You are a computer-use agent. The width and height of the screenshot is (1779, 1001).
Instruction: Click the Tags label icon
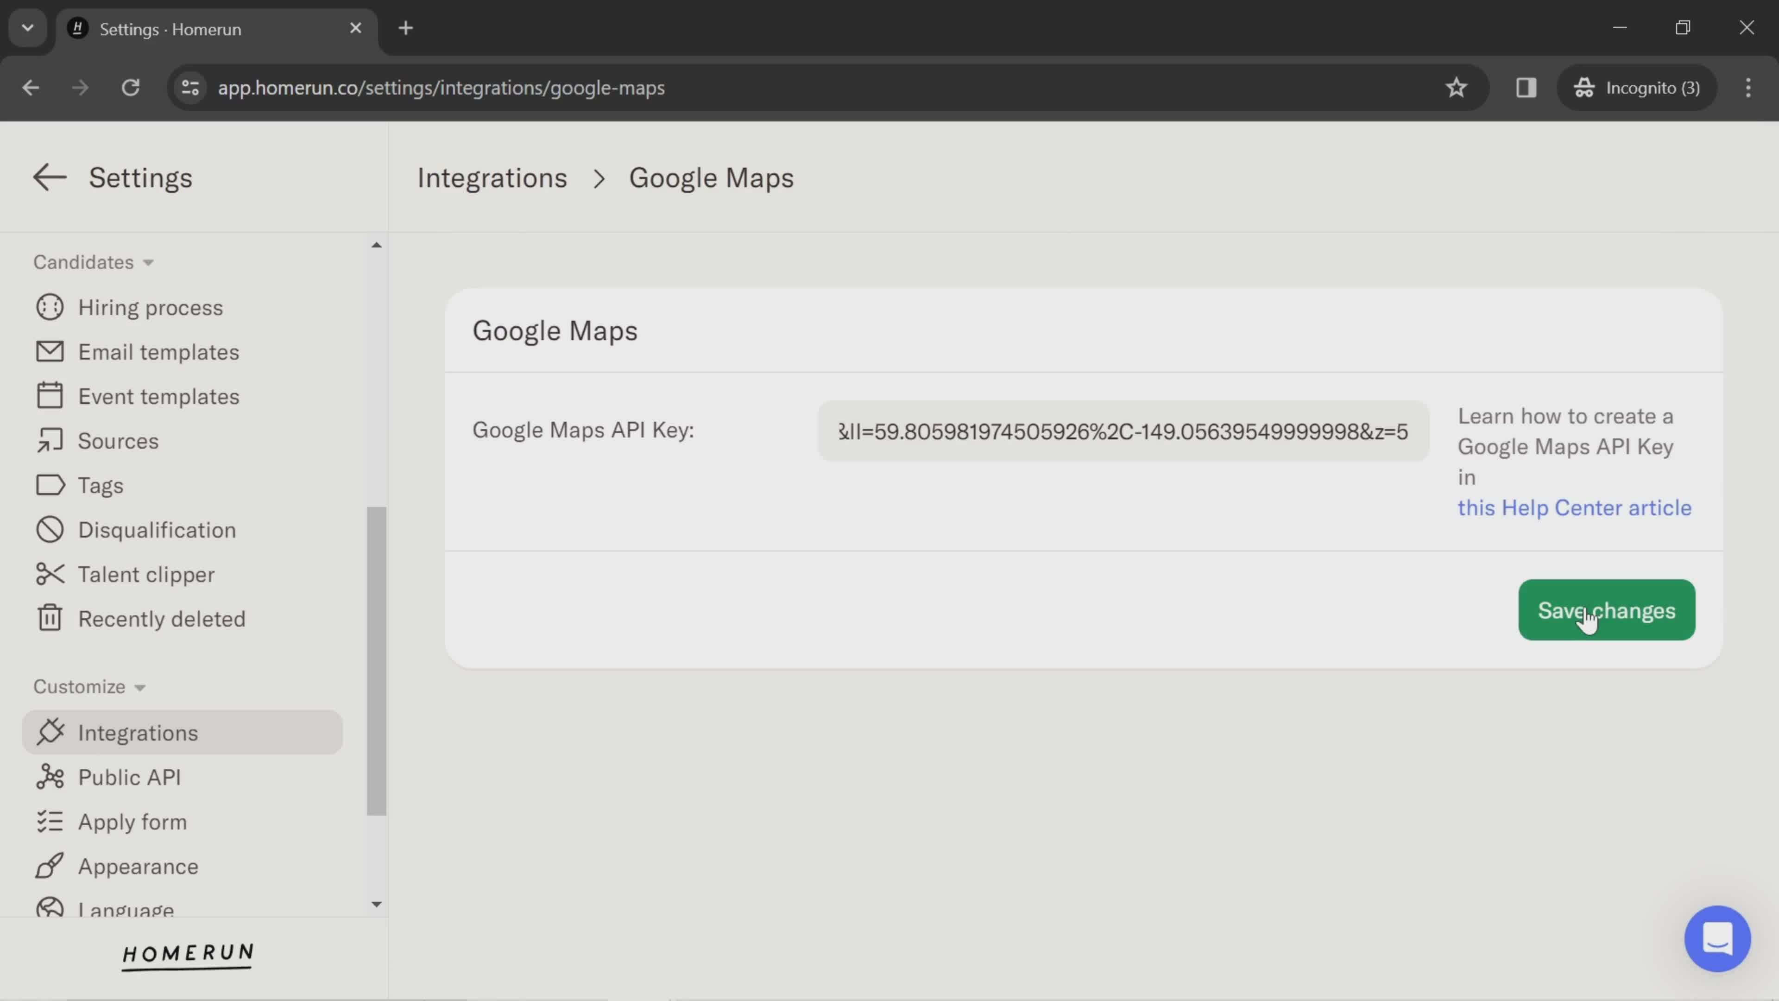[50, 485]
